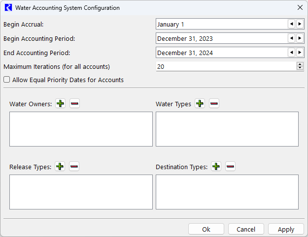
Task: Remove a Water Type with minus icon
Action: pos(214,104)
